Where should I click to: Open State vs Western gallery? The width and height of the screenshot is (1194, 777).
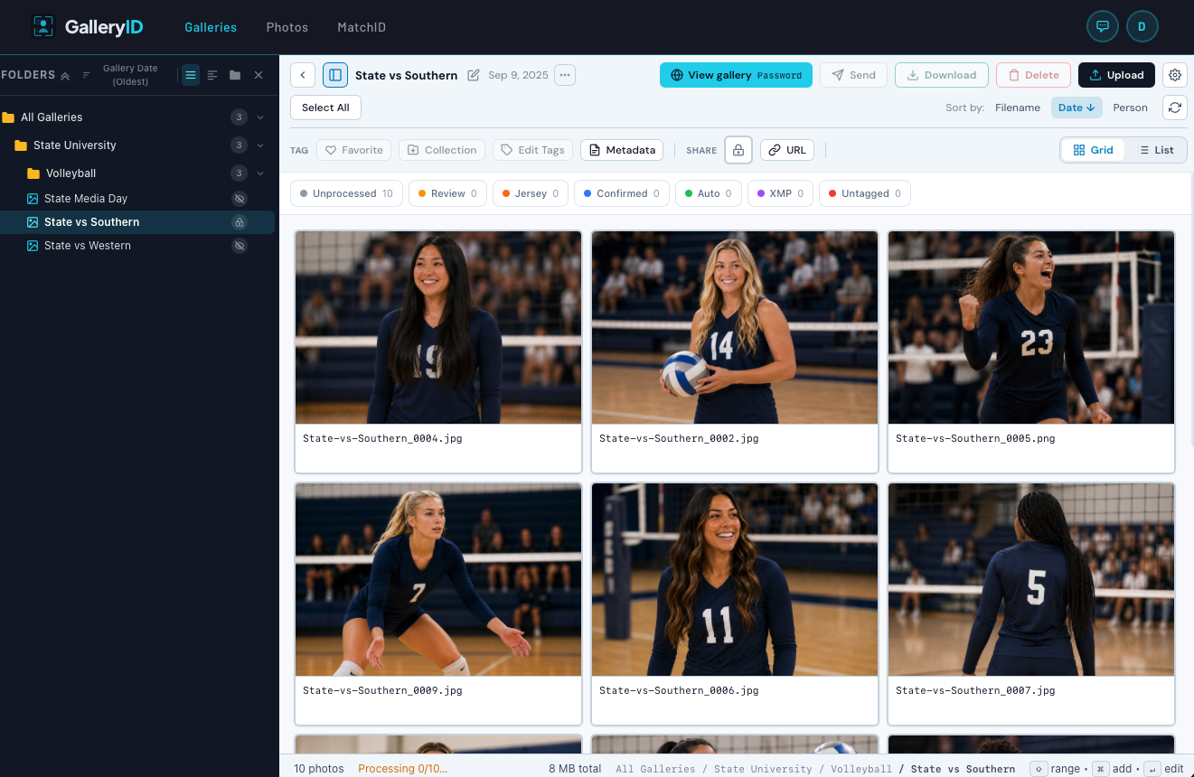88,246
